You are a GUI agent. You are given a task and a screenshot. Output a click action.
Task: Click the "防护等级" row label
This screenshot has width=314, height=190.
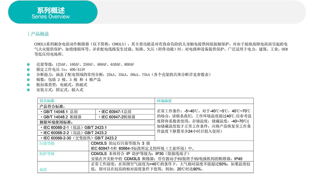coord(47,154)
